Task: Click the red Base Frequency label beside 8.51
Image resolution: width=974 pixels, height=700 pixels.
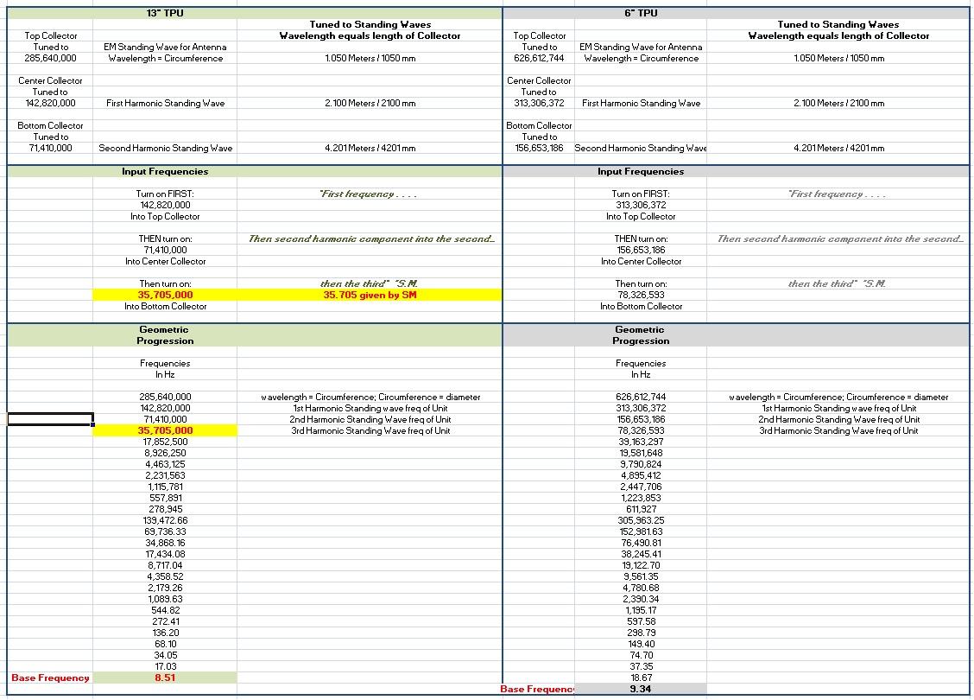Action: (50, 678)
